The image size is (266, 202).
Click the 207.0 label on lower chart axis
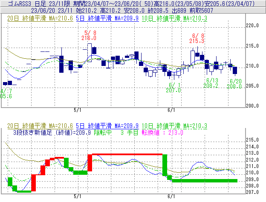pyautogui.click(x=252, y=192)
